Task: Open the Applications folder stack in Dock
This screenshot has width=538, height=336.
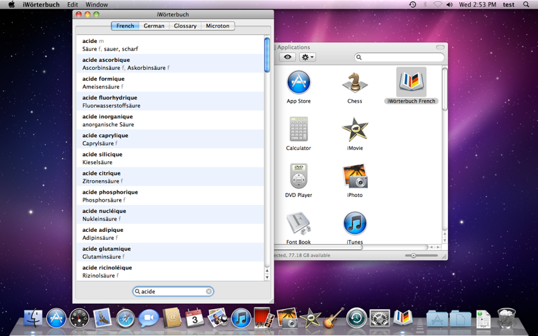Action: 437,319
